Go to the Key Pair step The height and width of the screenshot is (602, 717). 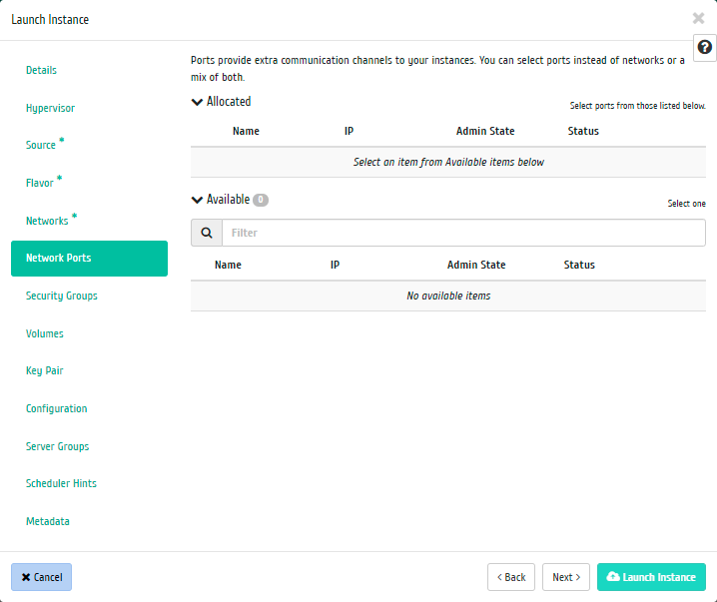click(45, 370)
